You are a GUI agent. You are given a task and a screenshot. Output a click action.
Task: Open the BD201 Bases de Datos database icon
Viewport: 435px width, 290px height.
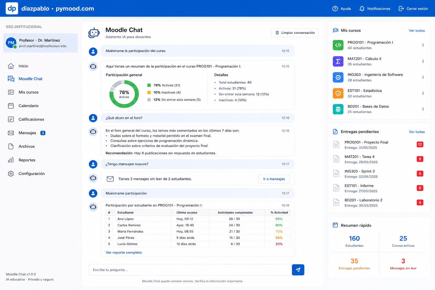(x=338, y=109)
